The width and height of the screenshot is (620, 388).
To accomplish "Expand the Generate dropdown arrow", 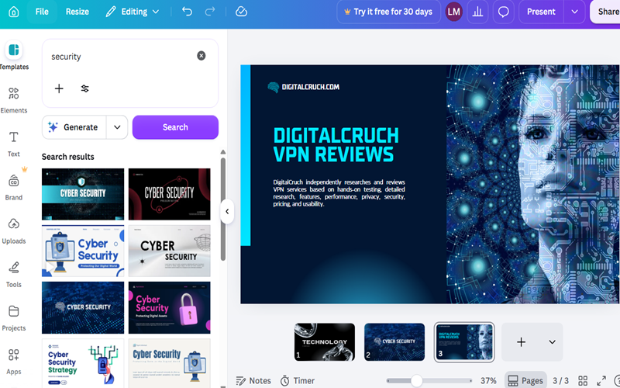I will [117, 127].
